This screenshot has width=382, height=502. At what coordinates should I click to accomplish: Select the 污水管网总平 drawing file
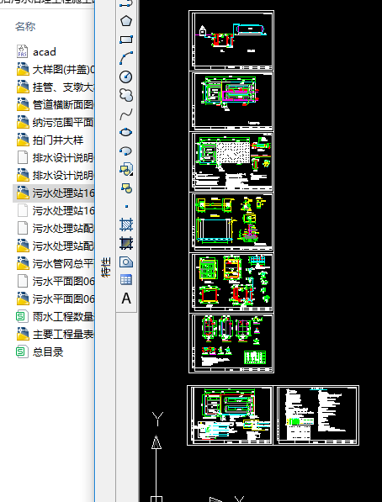pyautogui.click(x=56, y=263)
